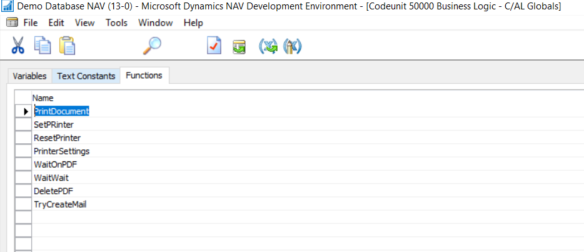Click the document with red checkmark icon
The width and height of the screenshot is (584, 252).
point(214,46)
